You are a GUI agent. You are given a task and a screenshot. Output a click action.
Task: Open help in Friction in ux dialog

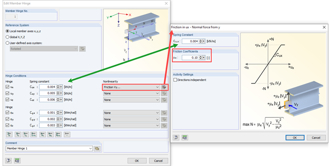point(176,138)
